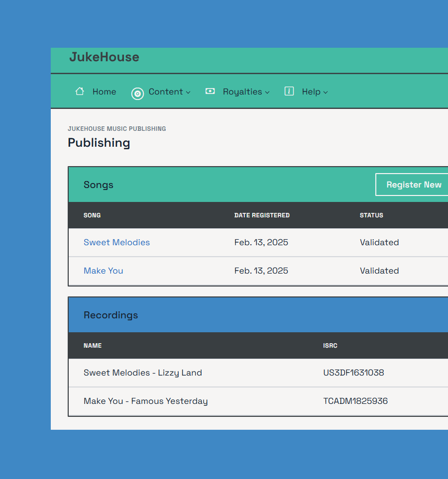Click the Songs panel header
448x479 pixels.
point(98,185)
